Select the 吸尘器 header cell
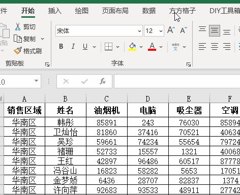 coord(189,110)
